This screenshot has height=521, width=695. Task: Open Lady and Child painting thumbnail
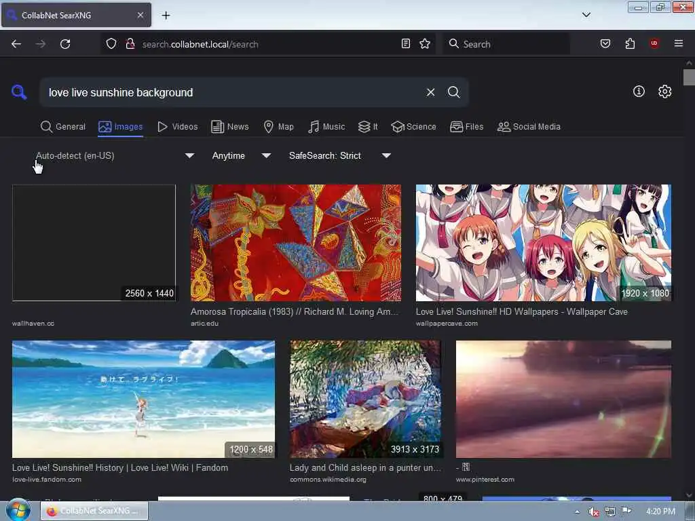click(x=365, y=399)
